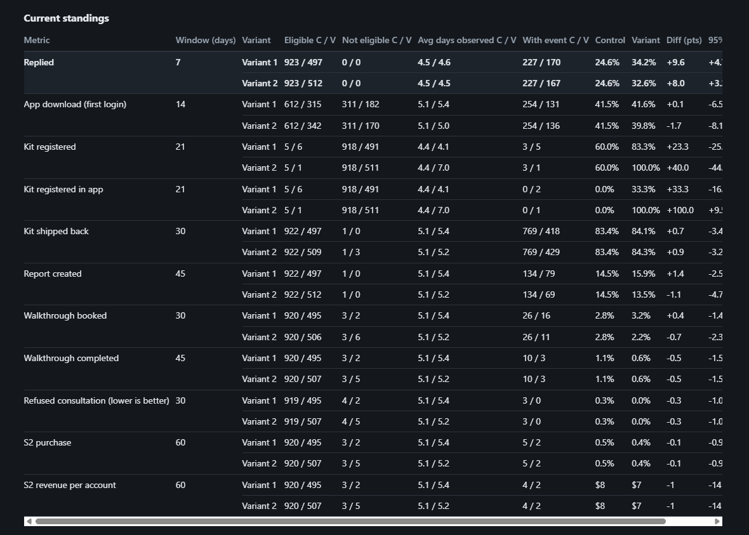This screenshot has width=749, height=535.
Task: Click variant rate '83.3%'
Action: pyautogui.click(x=644, y=147)
